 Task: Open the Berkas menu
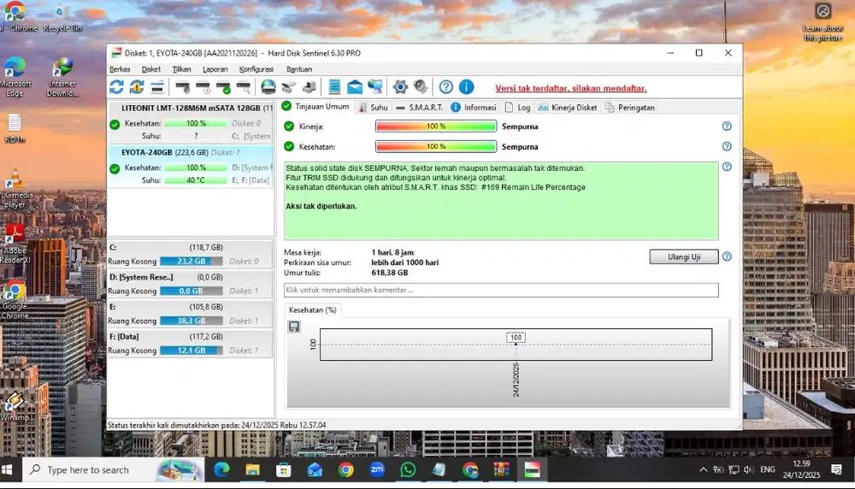(120, 69)
